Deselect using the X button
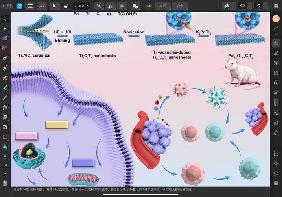The width and height of the screenshot is (282, 197). click(5, 173)
